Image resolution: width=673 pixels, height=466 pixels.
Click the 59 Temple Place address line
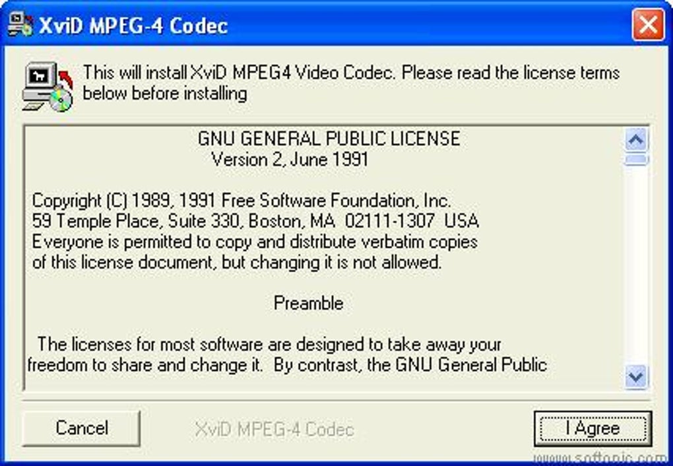255,221
